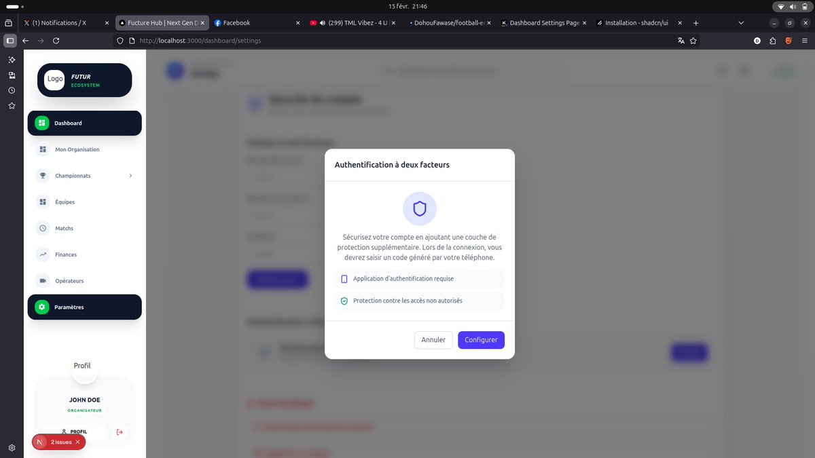Click the green Paramètres gear icon

click(42, 307)
